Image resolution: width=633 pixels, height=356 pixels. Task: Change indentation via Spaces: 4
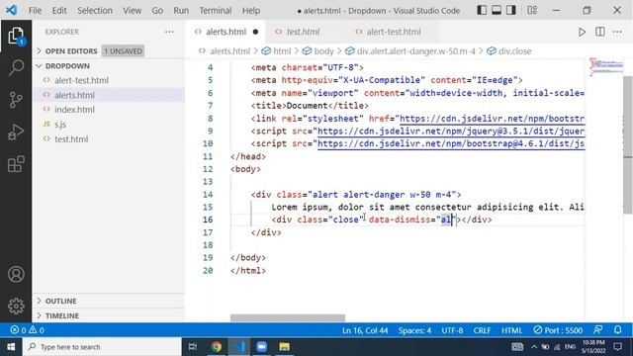click(x=414, y=330)
